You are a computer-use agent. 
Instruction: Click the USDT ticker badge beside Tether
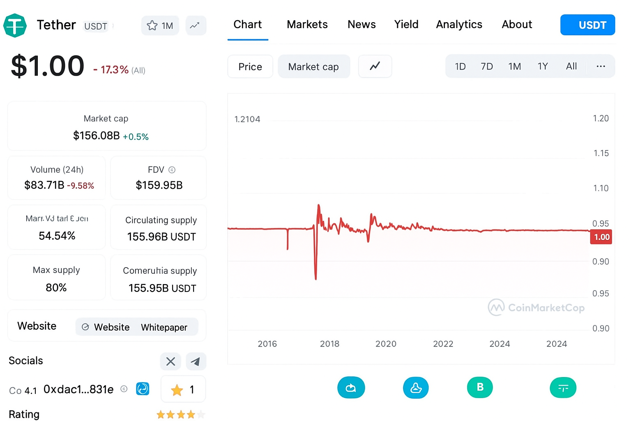[x=96, y=26]
